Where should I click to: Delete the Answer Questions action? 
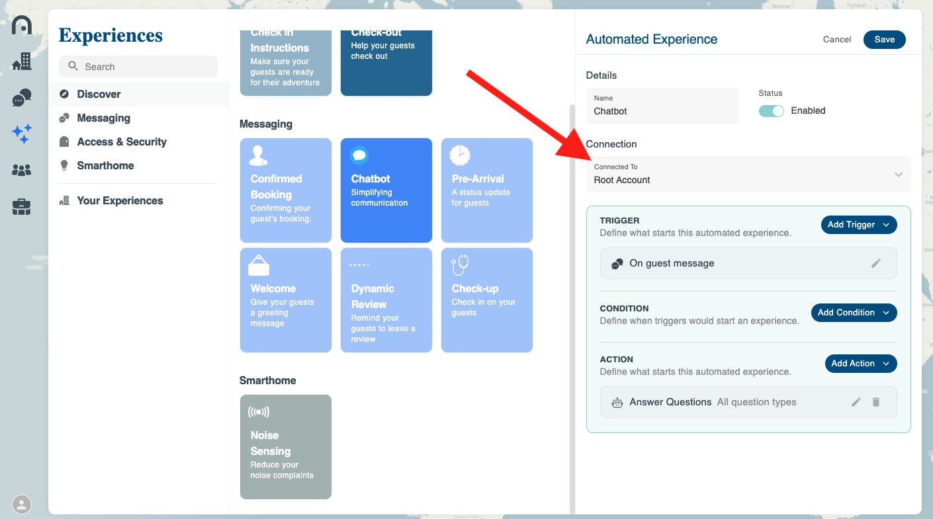tap(876, 402)
